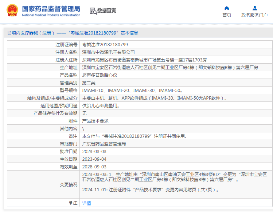The image size is (273, 212).
Task: Click the 政务服务门户 label text
Action: click(254, 15)
